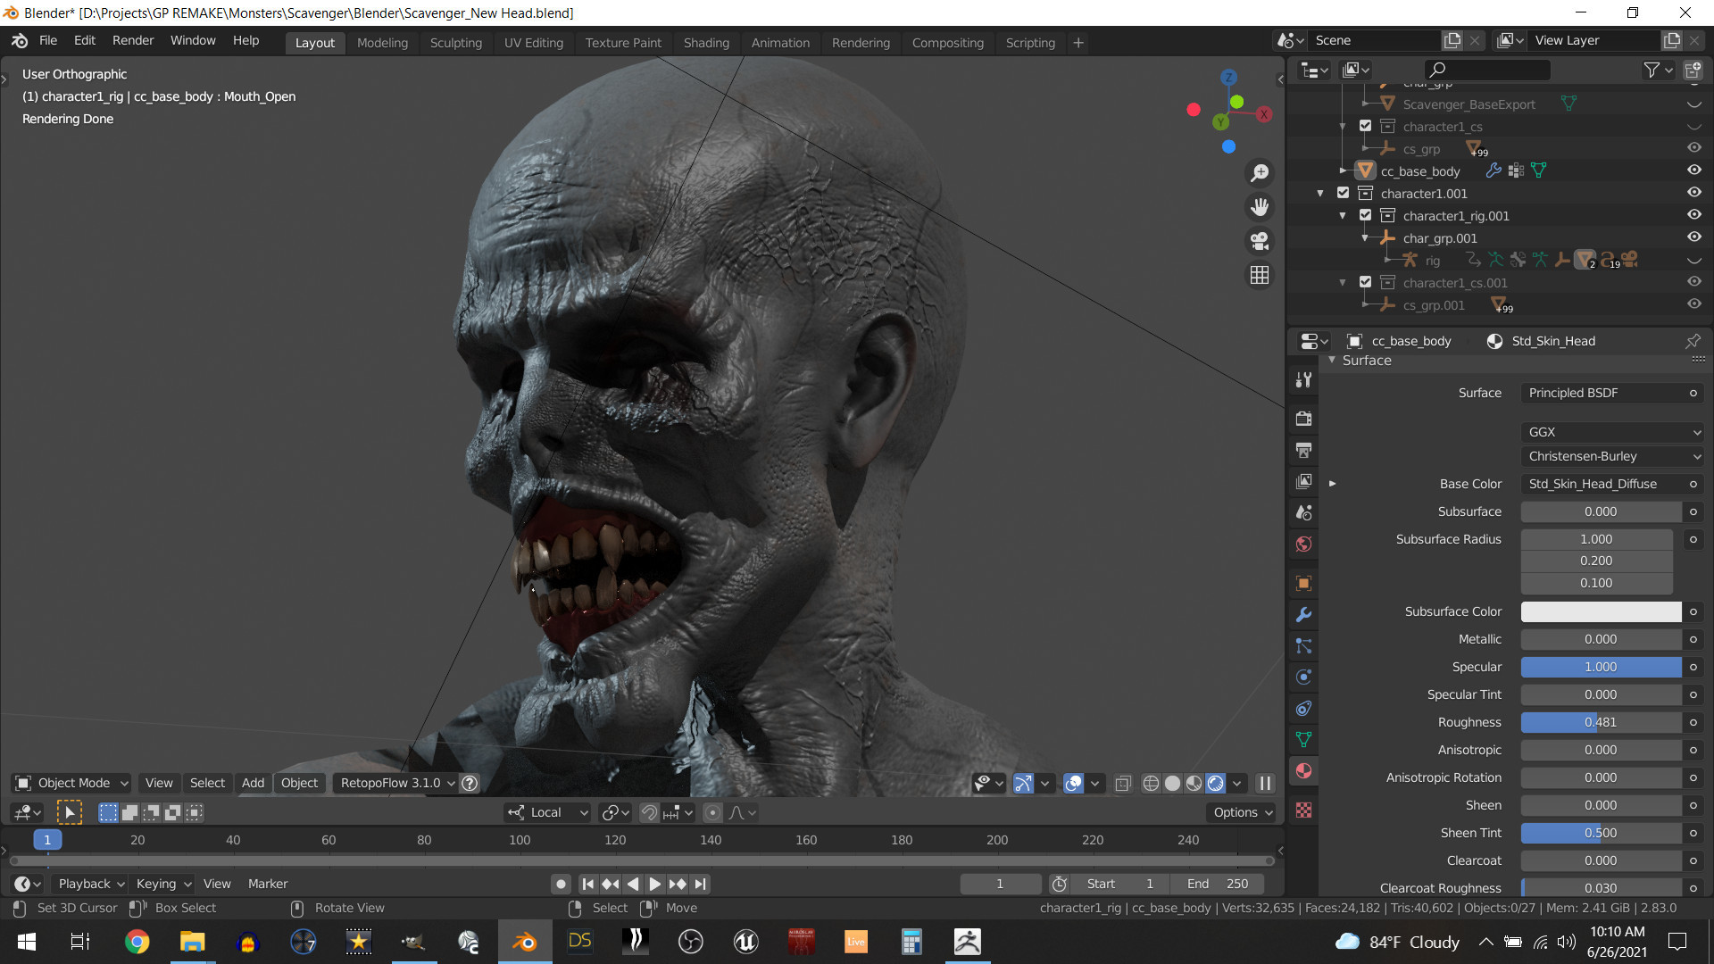Open the Object Mode dropdown

pos(73,784)
